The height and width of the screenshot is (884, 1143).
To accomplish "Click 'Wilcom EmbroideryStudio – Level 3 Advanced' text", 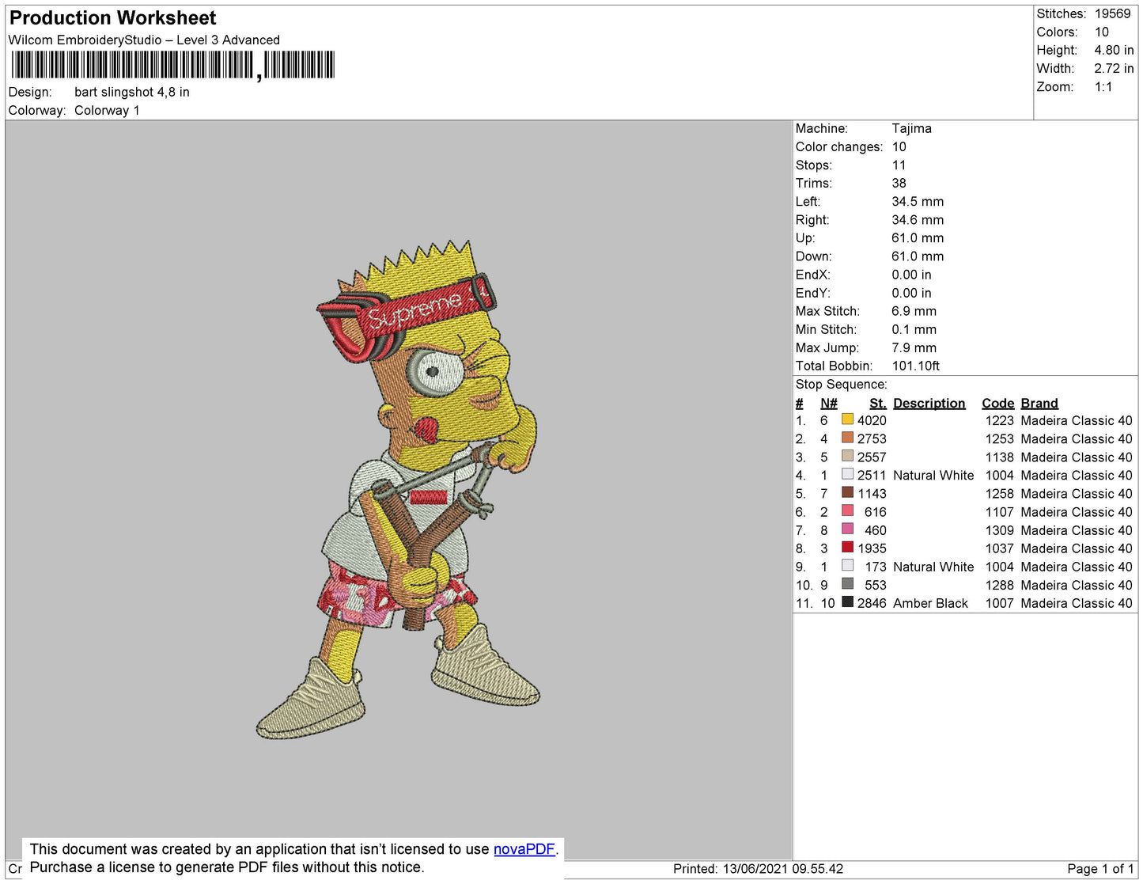I will point(144,40).
